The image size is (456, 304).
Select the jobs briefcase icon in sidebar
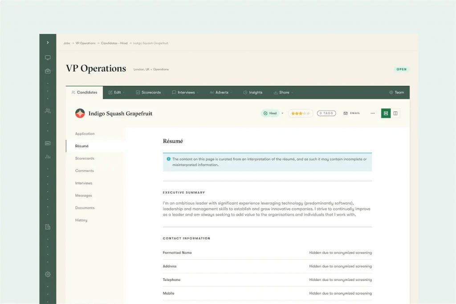(48, 70)
